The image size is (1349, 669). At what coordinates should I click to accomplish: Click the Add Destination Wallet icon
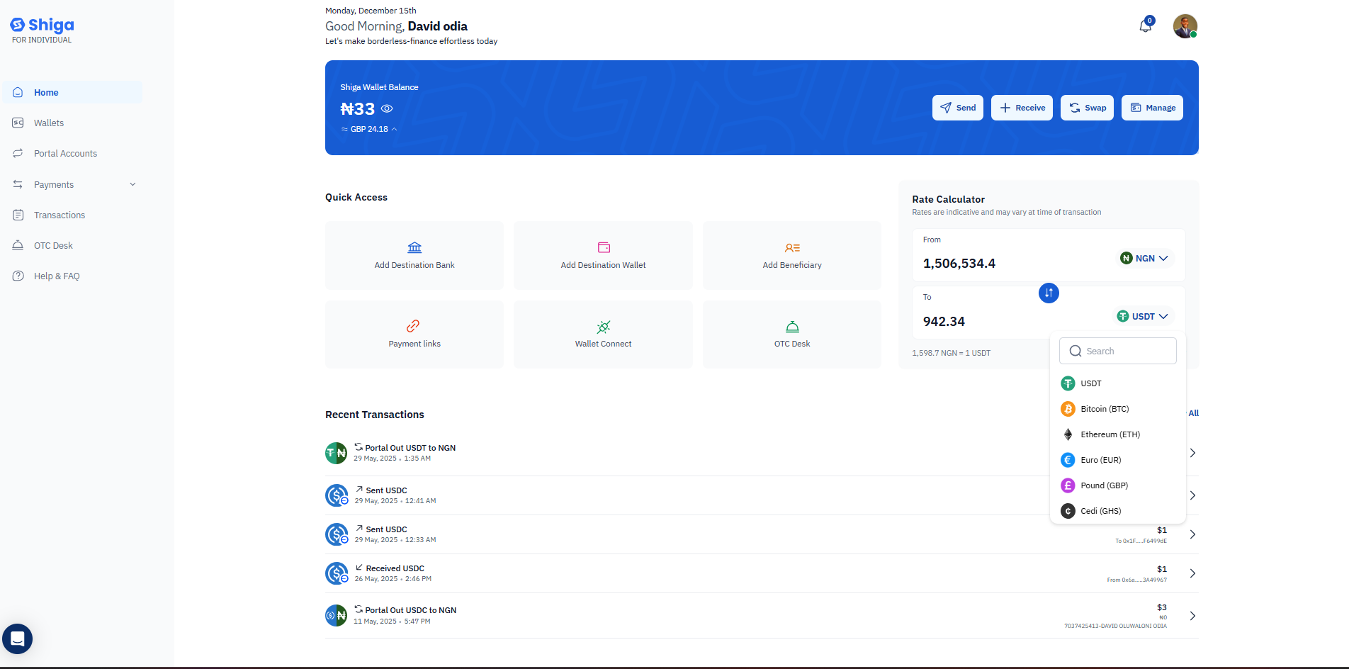(x=604, y=247)
